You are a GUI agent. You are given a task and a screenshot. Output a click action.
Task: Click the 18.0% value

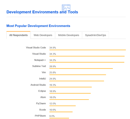tap(53, 97)
